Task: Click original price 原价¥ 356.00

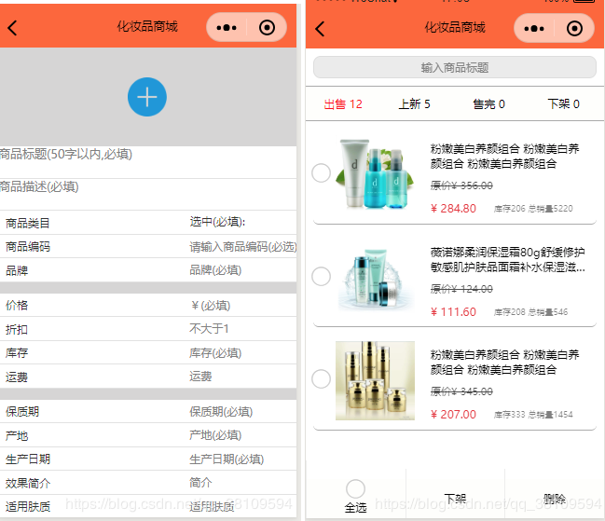Action: pyautogui.click(x=461, y=185)
